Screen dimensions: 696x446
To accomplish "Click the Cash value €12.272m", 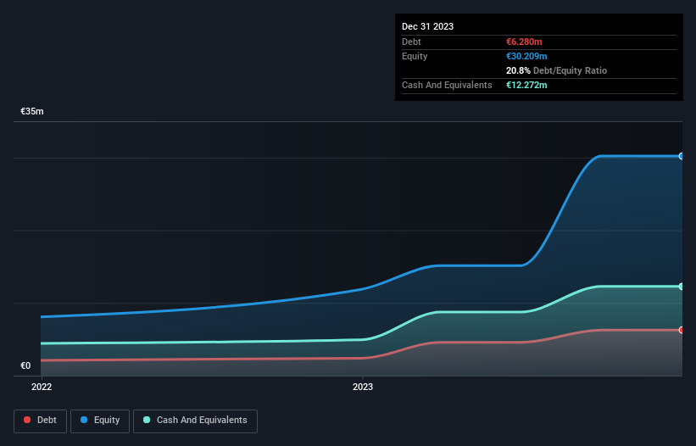I will [526, 85].
